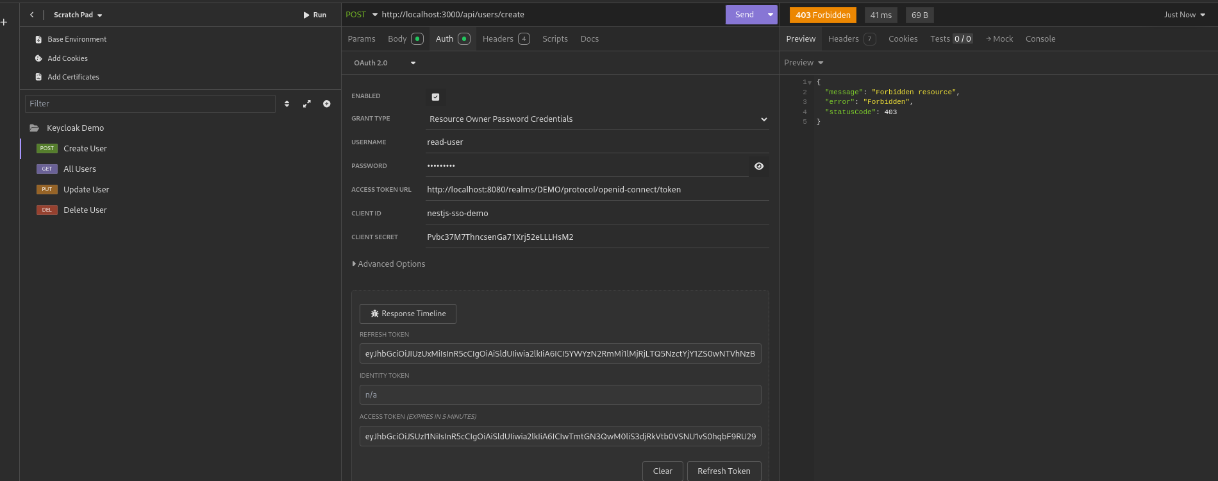The height and width of the screenshot is (481, 1218).
Task: Expand Advanced Options
Action: (x=389, y=264)
